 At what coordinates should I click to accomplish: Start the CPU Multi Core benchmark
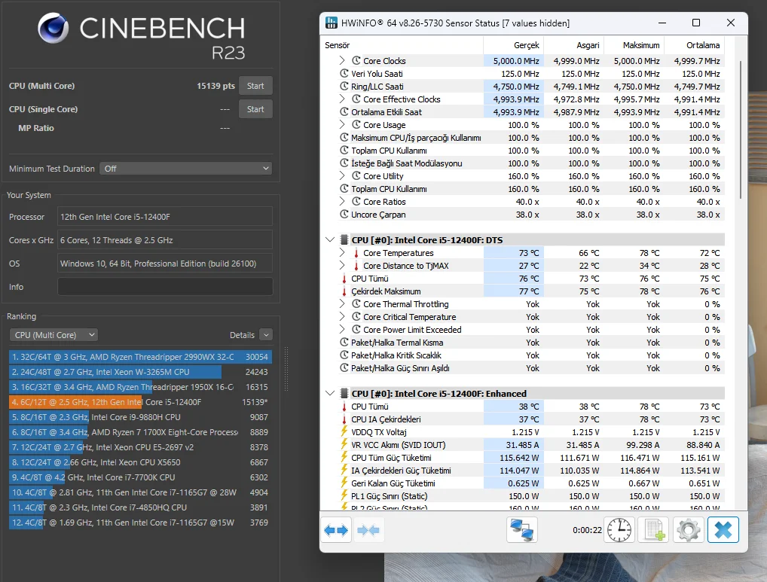click(255, 86)
